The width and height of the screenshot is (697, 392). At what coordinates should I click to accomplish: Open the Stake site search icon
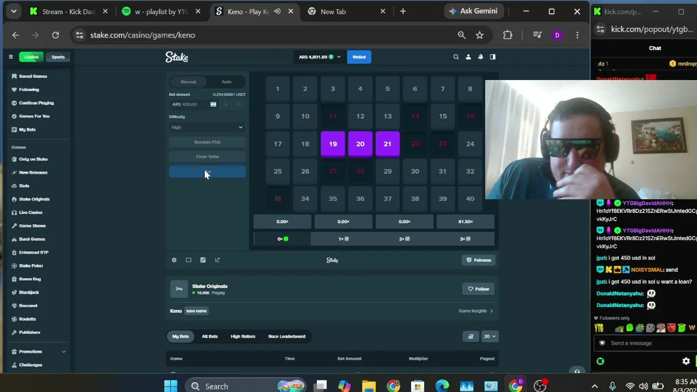point(456,57)
